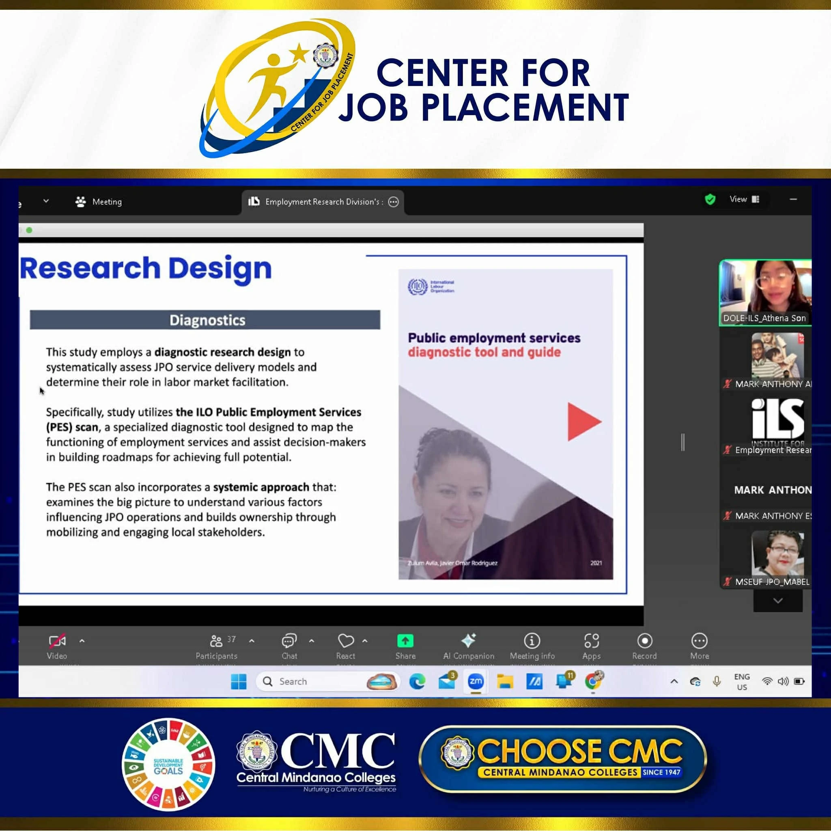This screenshot has height=831, width=831.
Task: Change layout with the View button
Action: point(744,199)
